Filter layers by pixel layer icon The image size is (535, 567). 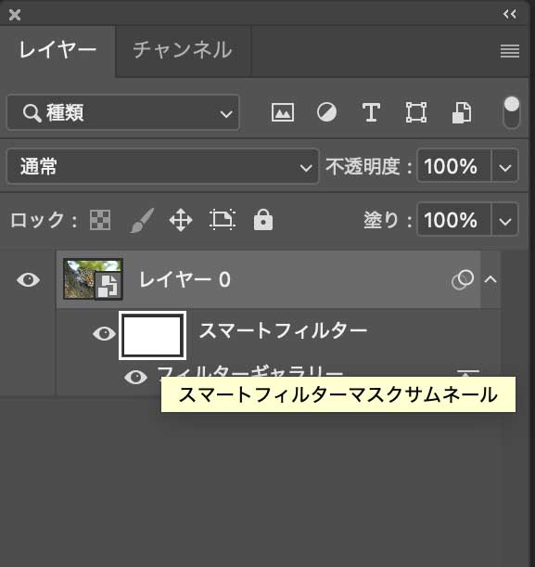click(x=283, y=112)
